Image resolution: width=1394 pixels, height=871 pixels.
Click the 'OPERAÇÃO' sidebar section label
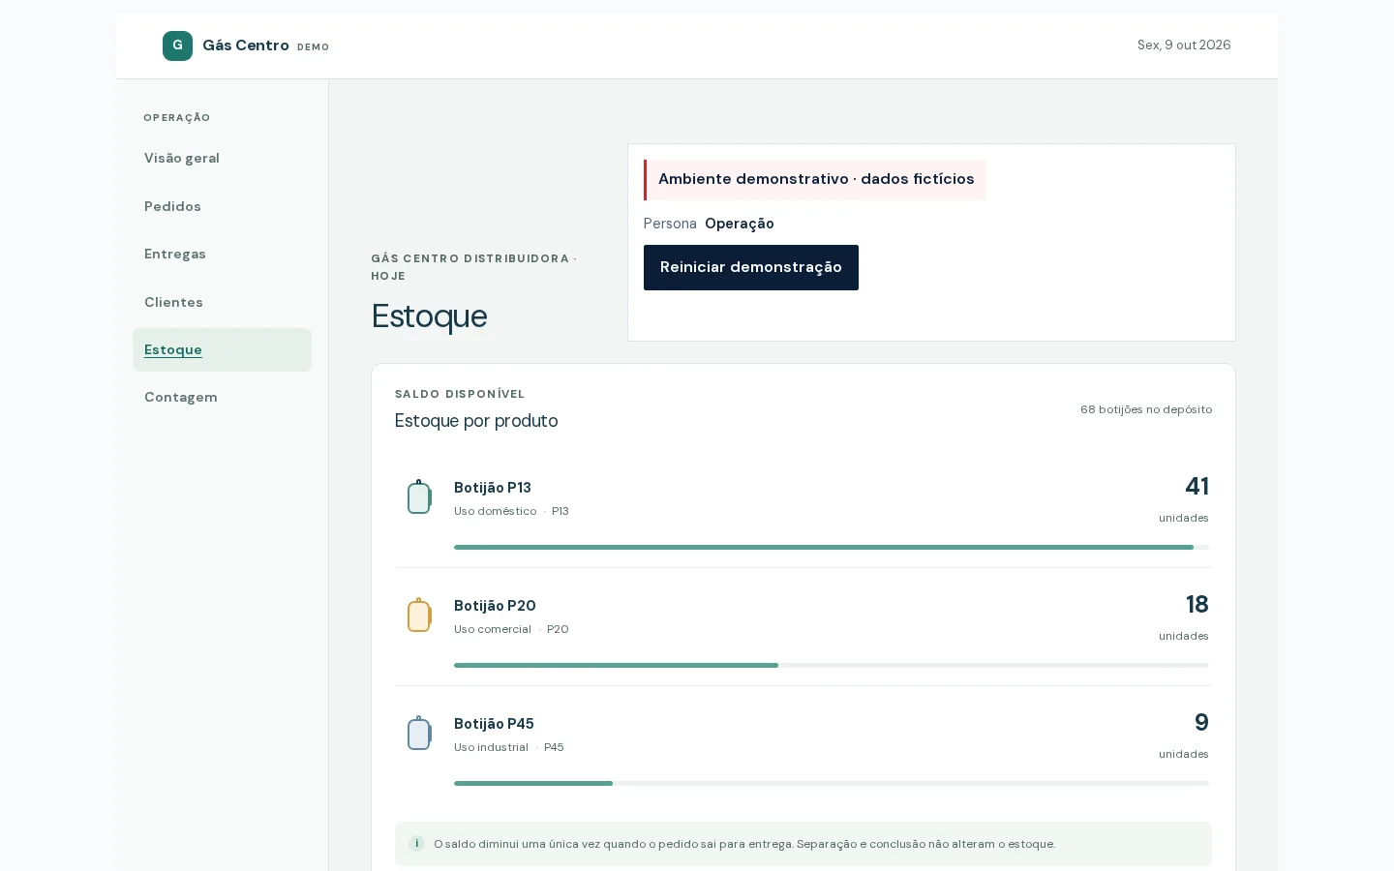tap(177, 118)
